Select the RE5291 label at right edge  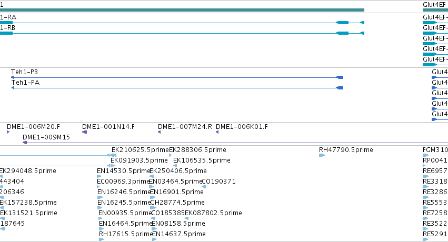435,234
